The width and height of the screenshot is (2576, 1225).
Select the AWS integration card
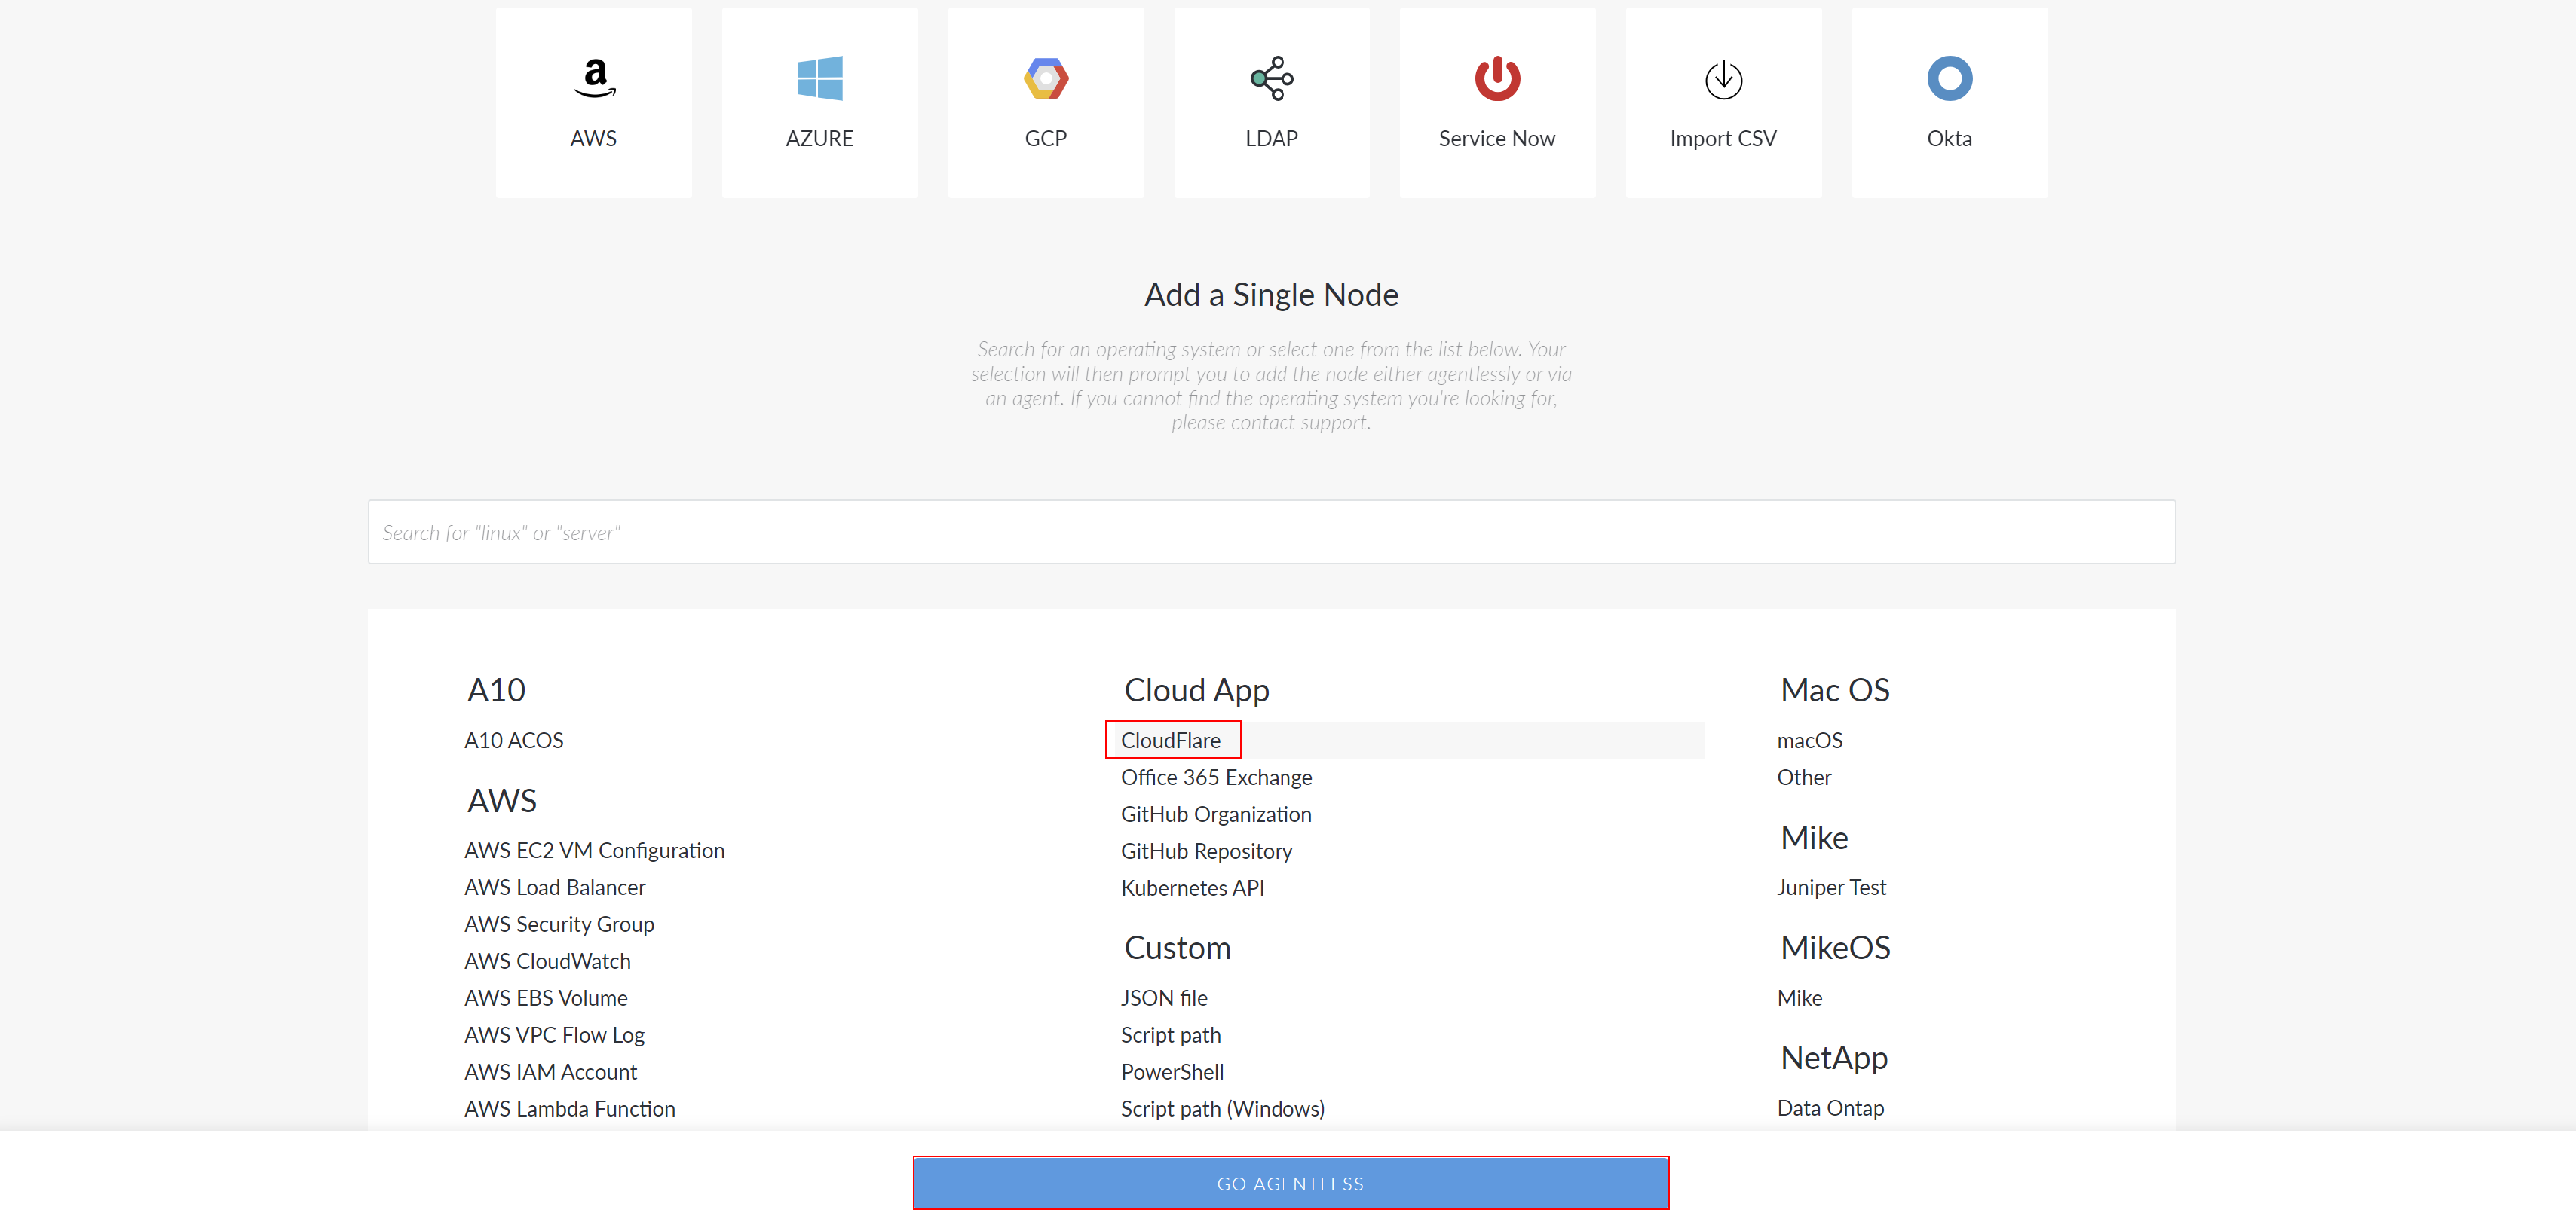click(x=593, y=102)
